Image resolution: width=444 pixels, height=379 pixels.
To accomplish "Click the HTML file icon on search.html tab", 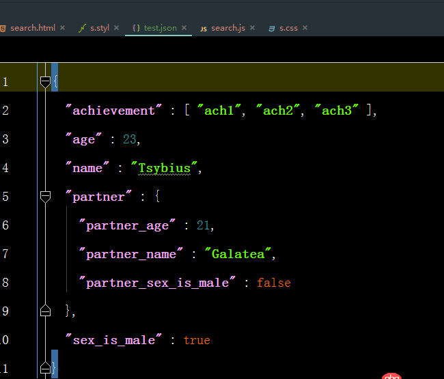I will pyautogui.click(x=3, y=28).
